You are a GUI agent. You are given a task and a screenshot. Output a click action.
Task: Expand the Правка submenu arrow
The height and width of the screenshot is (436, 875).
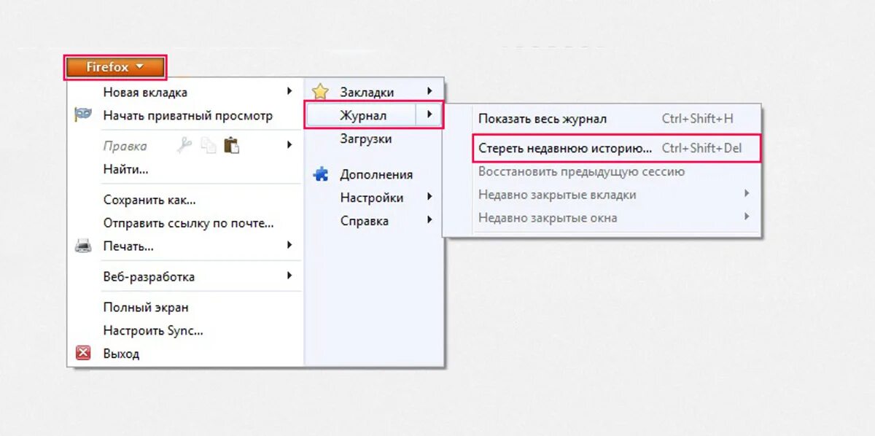click(x=289, y=145)
